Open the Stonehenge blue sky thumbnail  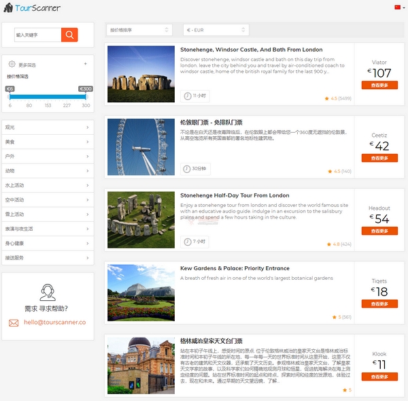pos(141,74)
